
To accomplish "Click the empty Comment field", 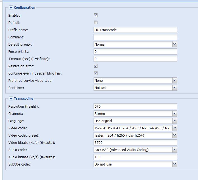I will 135,37.
